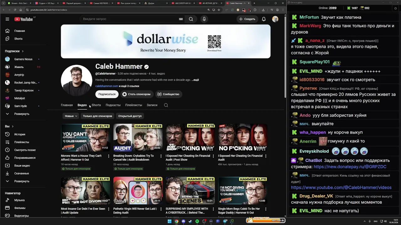This screenshot has width=401, height=225.
Task: Click 'Стать спонсором' join button
Action: tap(137, 94)
